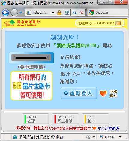
Task: Click the MAIN MENU 回主選單 button
Action: pos(65,119)
